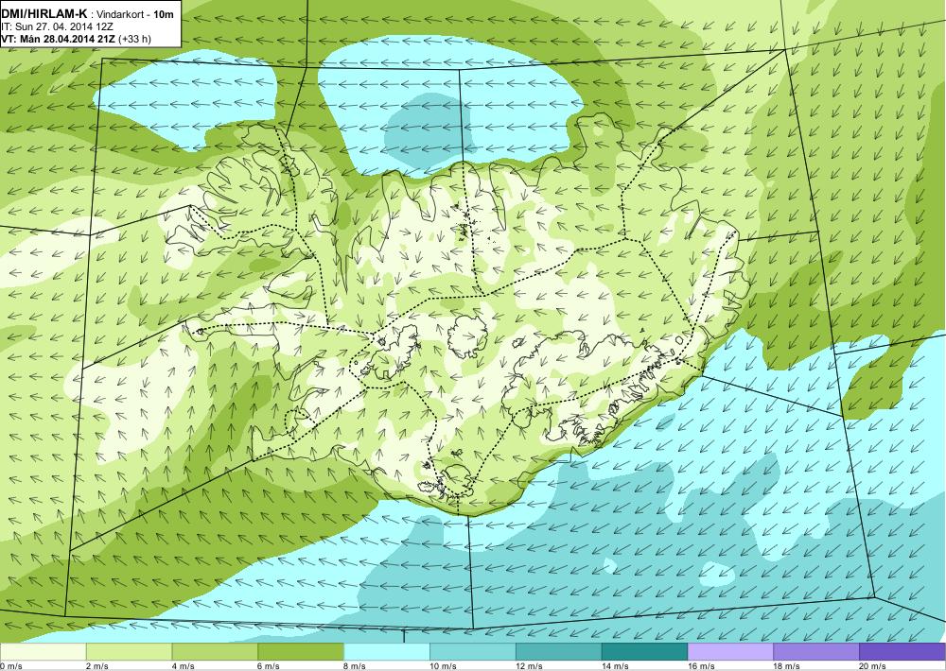This screenshot has width=946, height=671.
Task: Click the '2 m/s' legend label
Action: point(97,666)
